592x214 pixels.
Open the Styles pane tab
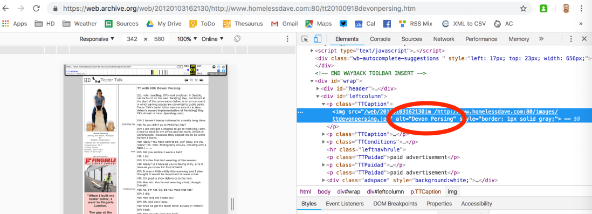coord(309,203)
